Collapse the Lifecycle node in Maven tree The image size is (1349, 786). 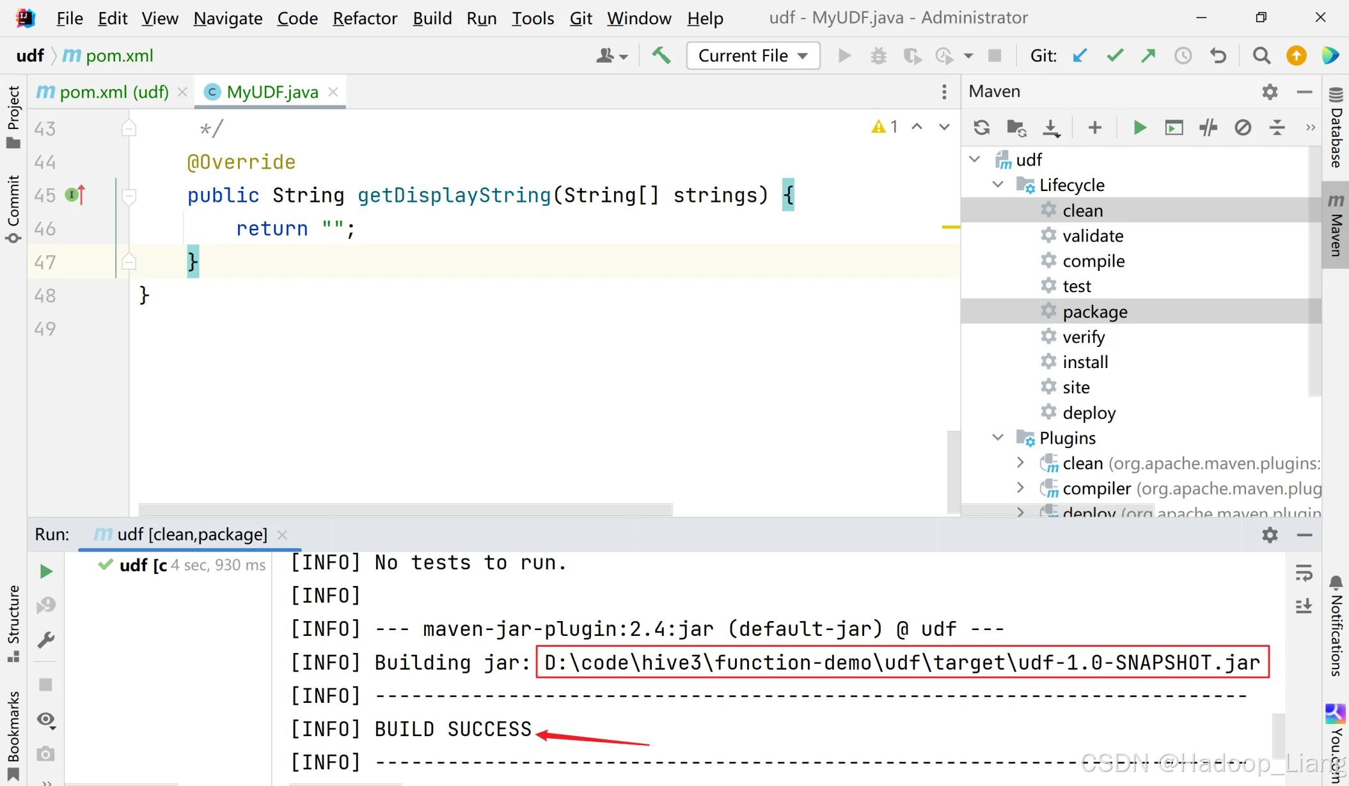tap(998, 185)
